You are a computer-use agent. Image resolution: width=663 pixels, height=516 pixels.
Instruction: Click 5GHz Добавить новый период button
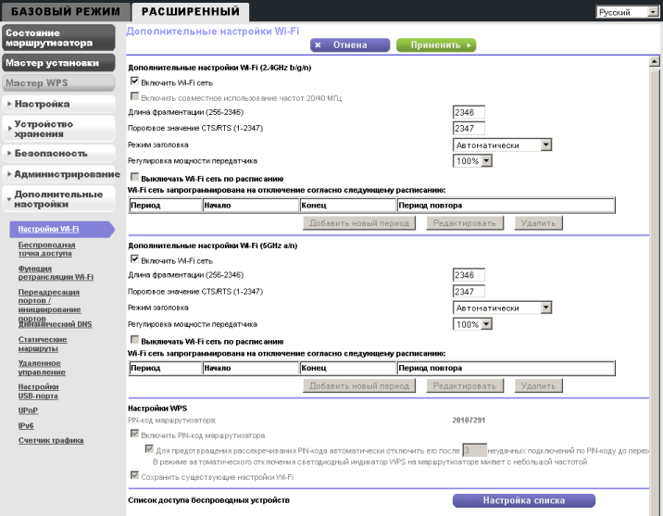359,385
